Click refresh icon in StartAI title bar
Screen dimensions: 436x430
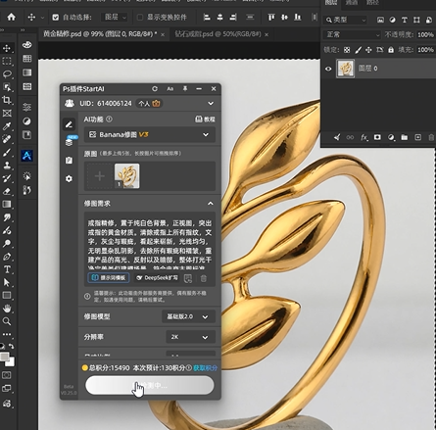point(155,89)
